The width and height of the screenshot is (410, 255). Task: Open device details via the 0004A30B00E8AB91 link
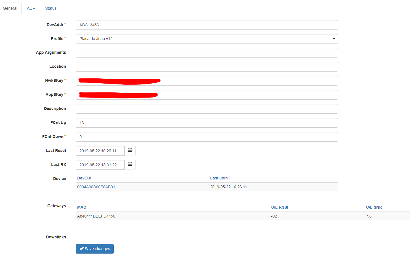[96, 187]
